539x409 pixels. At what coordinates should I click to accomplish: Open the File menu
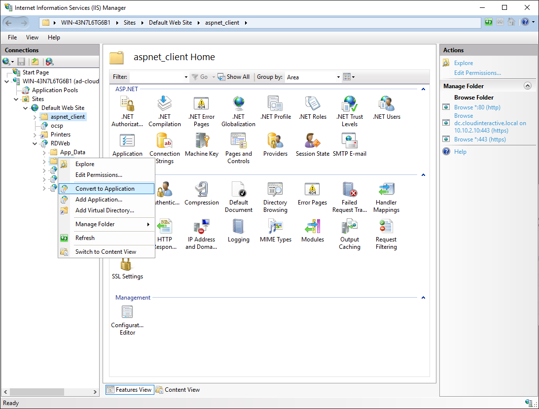(x=12, y=37)
